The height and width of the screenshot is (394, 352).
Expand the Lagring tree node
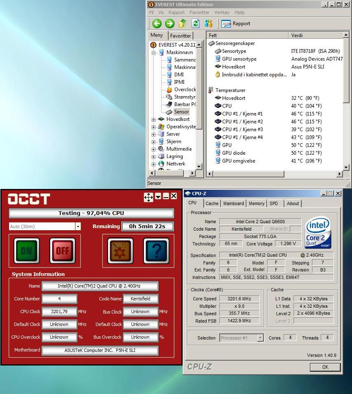click(153, 157)
